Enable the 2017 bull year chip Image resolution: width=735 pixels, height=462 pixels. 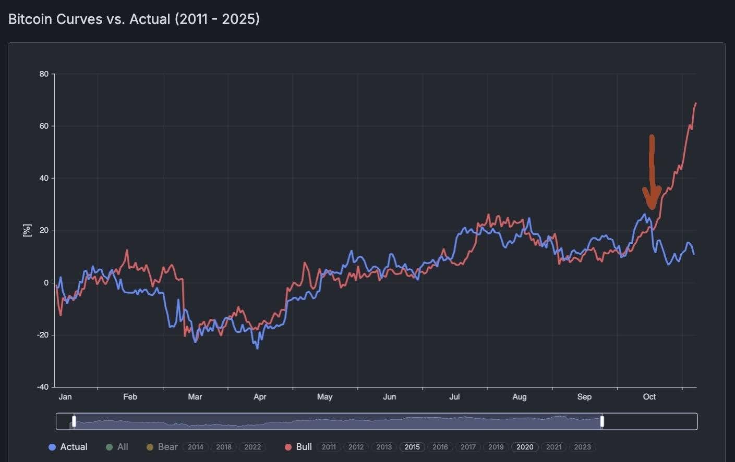click(x=468, y=447)
